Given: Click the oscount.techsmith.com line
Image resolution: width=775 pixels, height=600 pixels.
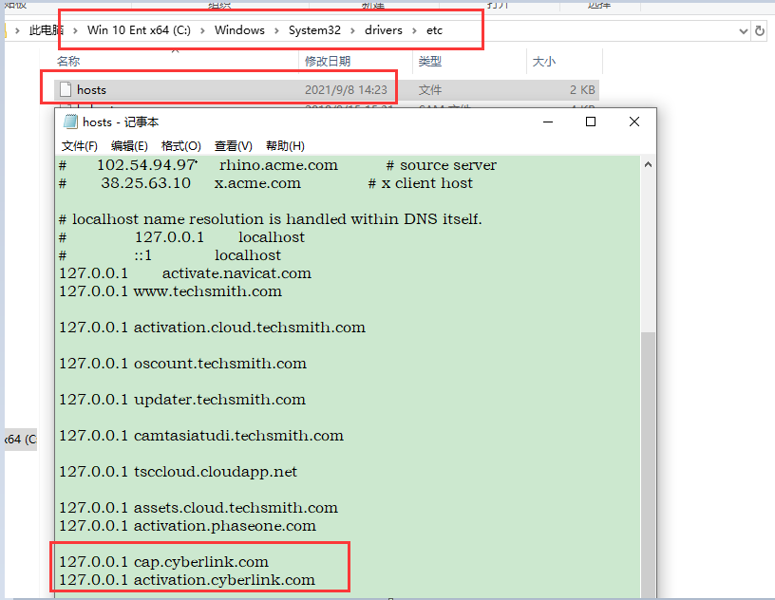Looking at the screenshot, I should tap(183, 364).
